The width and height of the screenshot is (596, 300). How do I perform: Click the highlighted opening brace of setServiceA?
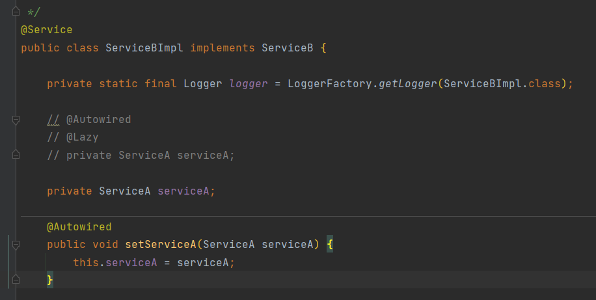click(329, 245)
